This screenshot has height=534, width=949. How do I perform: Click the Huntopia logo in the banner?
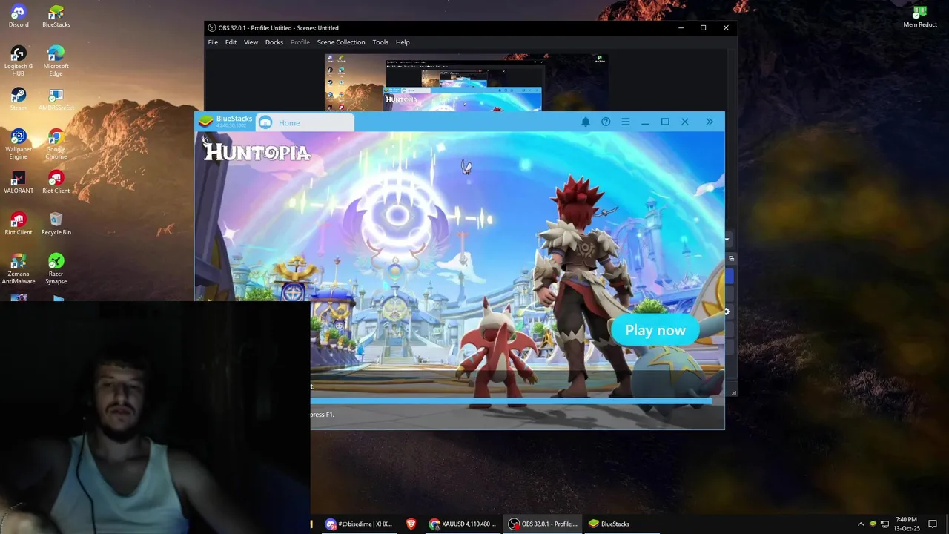(257, 151)
